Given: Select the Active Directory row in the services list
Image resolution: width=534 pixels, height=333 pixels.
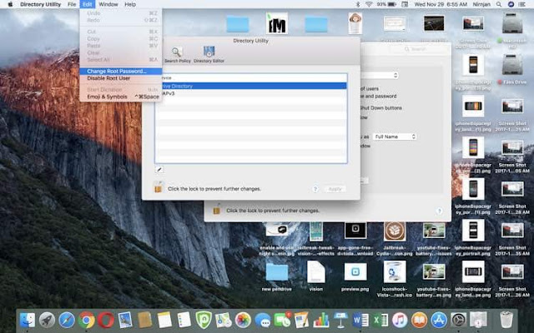Looking at the screenshot, I should point(251,86).
